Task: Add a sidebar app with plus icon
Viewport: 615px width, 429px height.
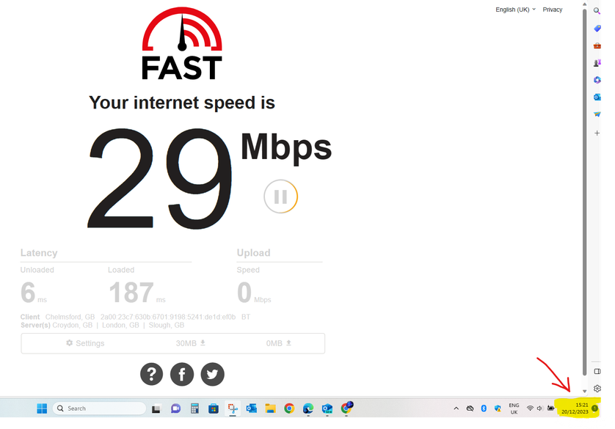Action: pos(597,133)
